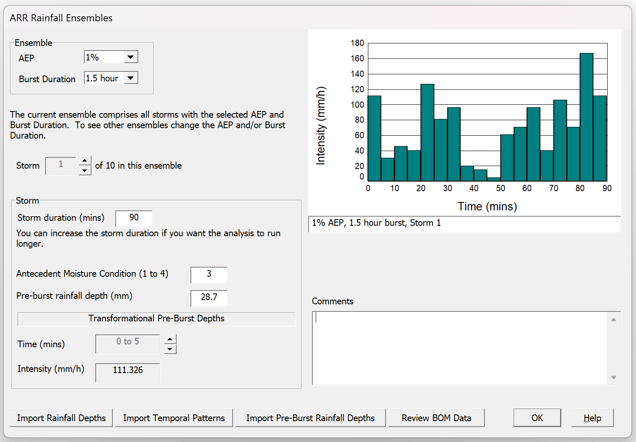Click Import Temporal Patterns button
This screenshot has width=636, height=442.
pos(174,418)
